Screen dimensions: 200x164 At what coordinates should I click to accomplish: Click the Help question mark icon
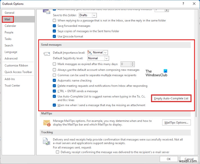click(183, 4)
